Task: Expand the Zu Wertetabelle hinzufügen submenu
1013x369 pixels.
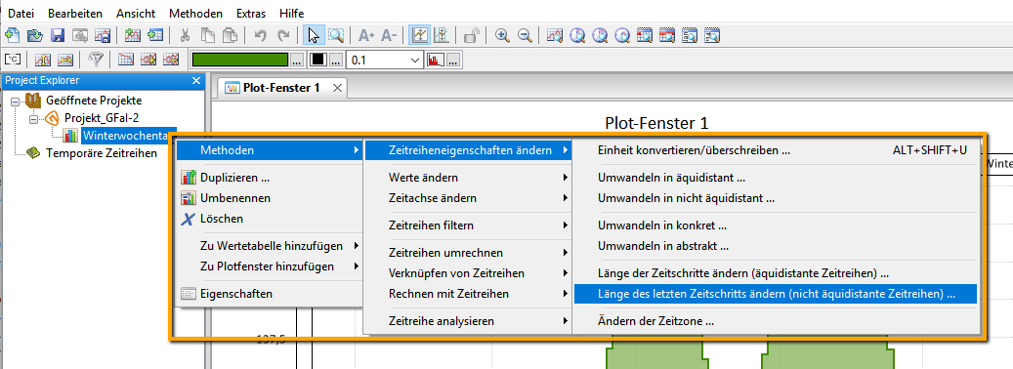Action: point(272,246)
